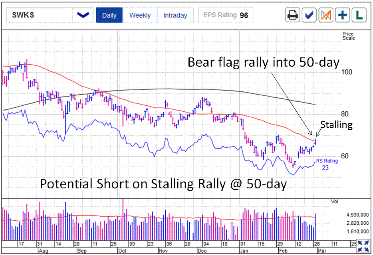Image resolution: width=373 pixels, height=255 pixels.
Task: Click the 14 date label on axis
Action: coord(58,244)
